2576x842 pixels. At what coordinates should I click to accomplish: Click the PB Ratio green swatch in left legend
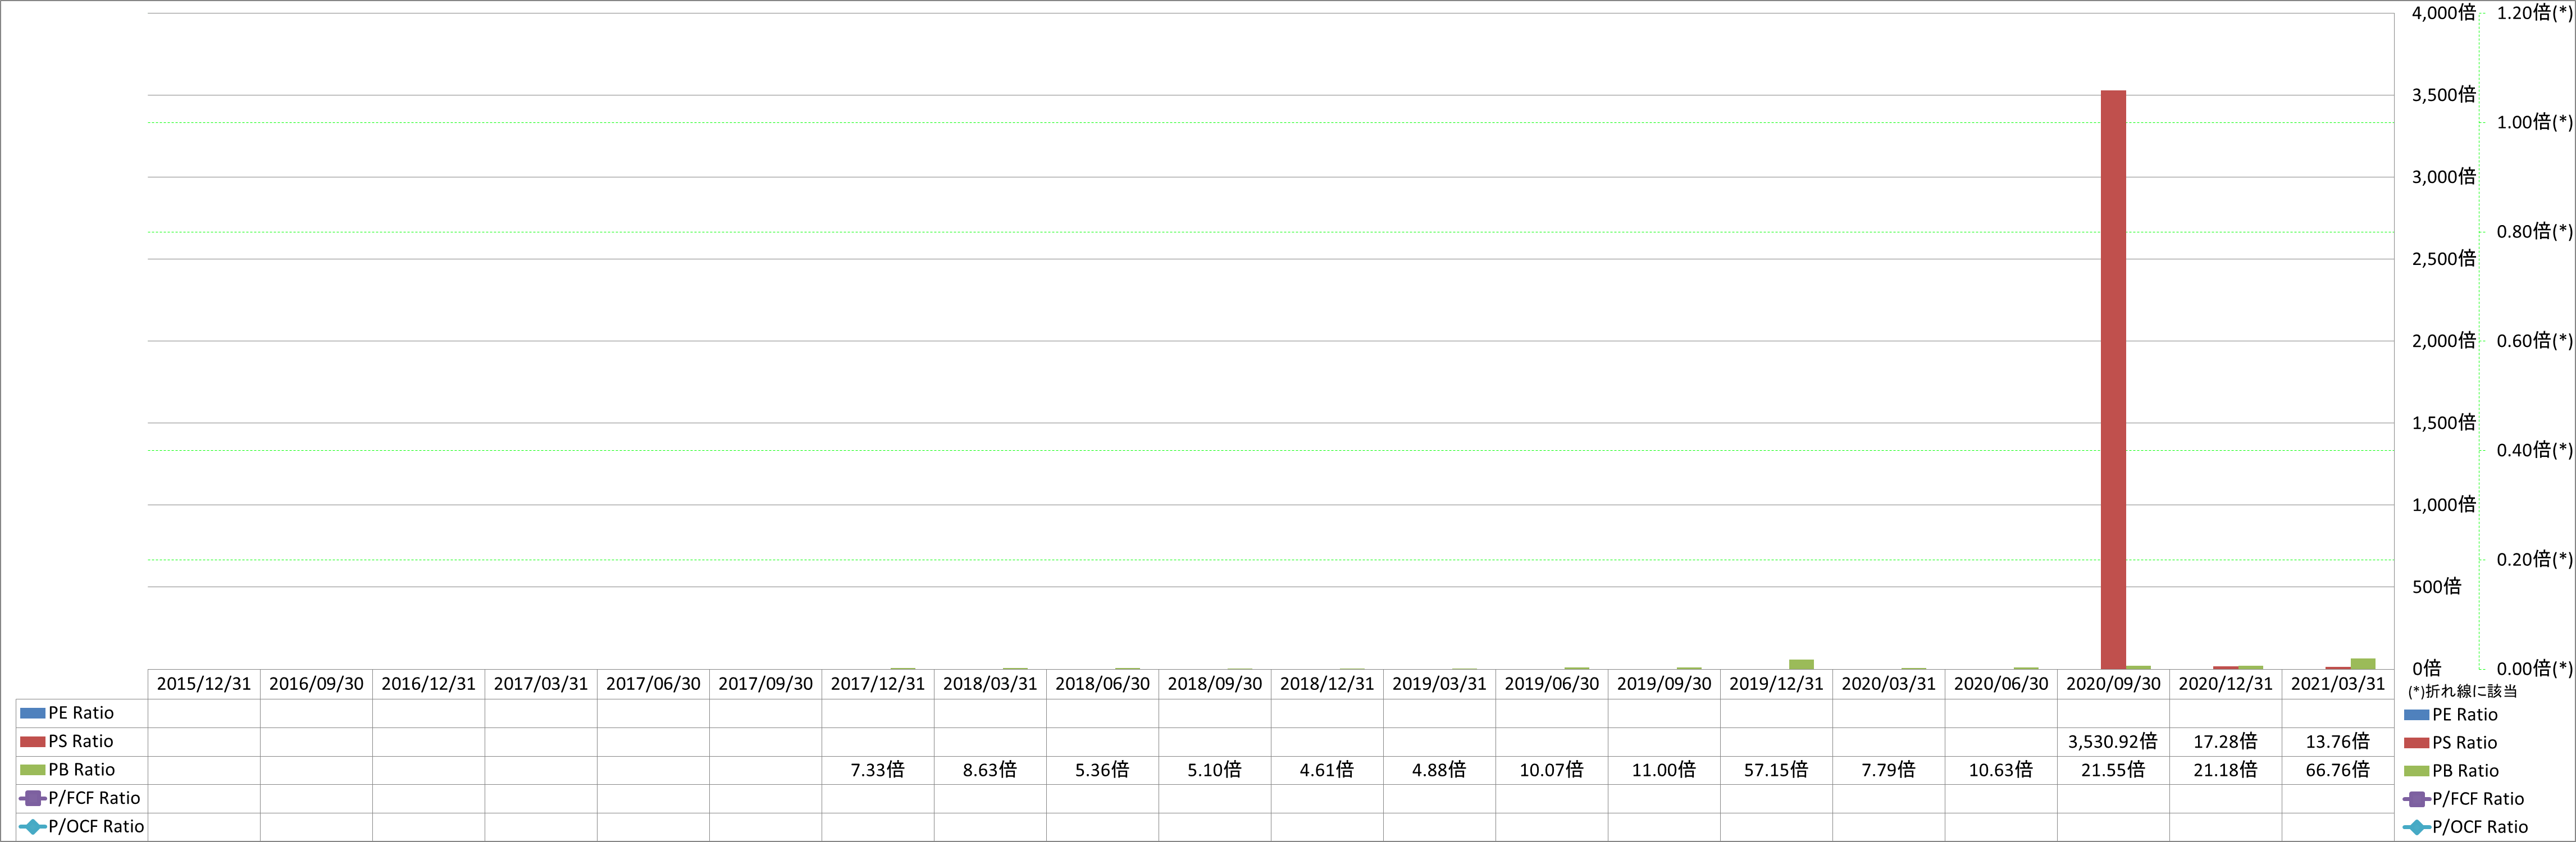(x=32, y=770)
